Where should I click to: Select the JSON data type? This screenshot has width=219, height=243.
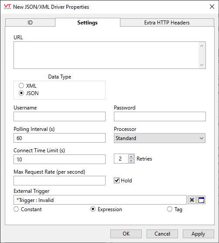[x=21, y=93]
